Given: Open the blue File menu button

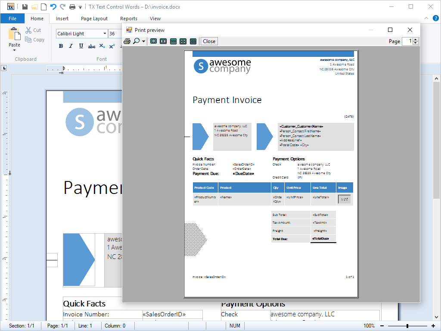Looking at the screenshot, I should point(12,19).
